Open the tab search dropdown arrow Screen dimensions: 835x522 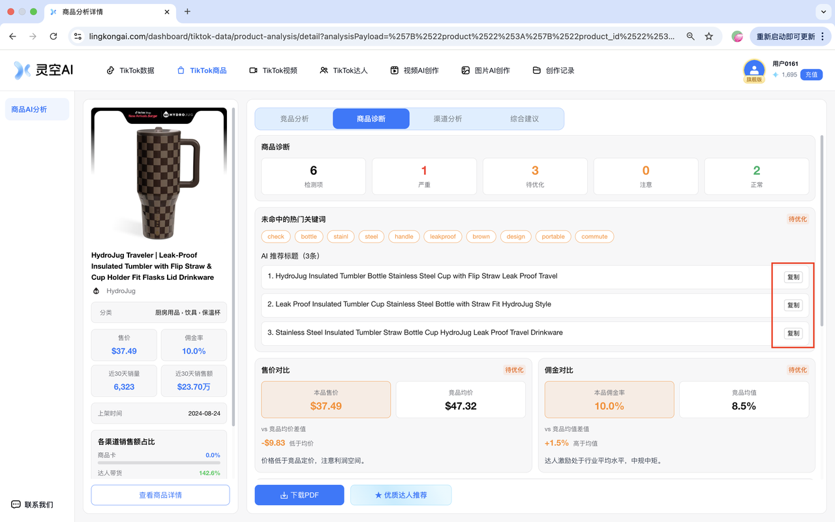pos(823,12)
